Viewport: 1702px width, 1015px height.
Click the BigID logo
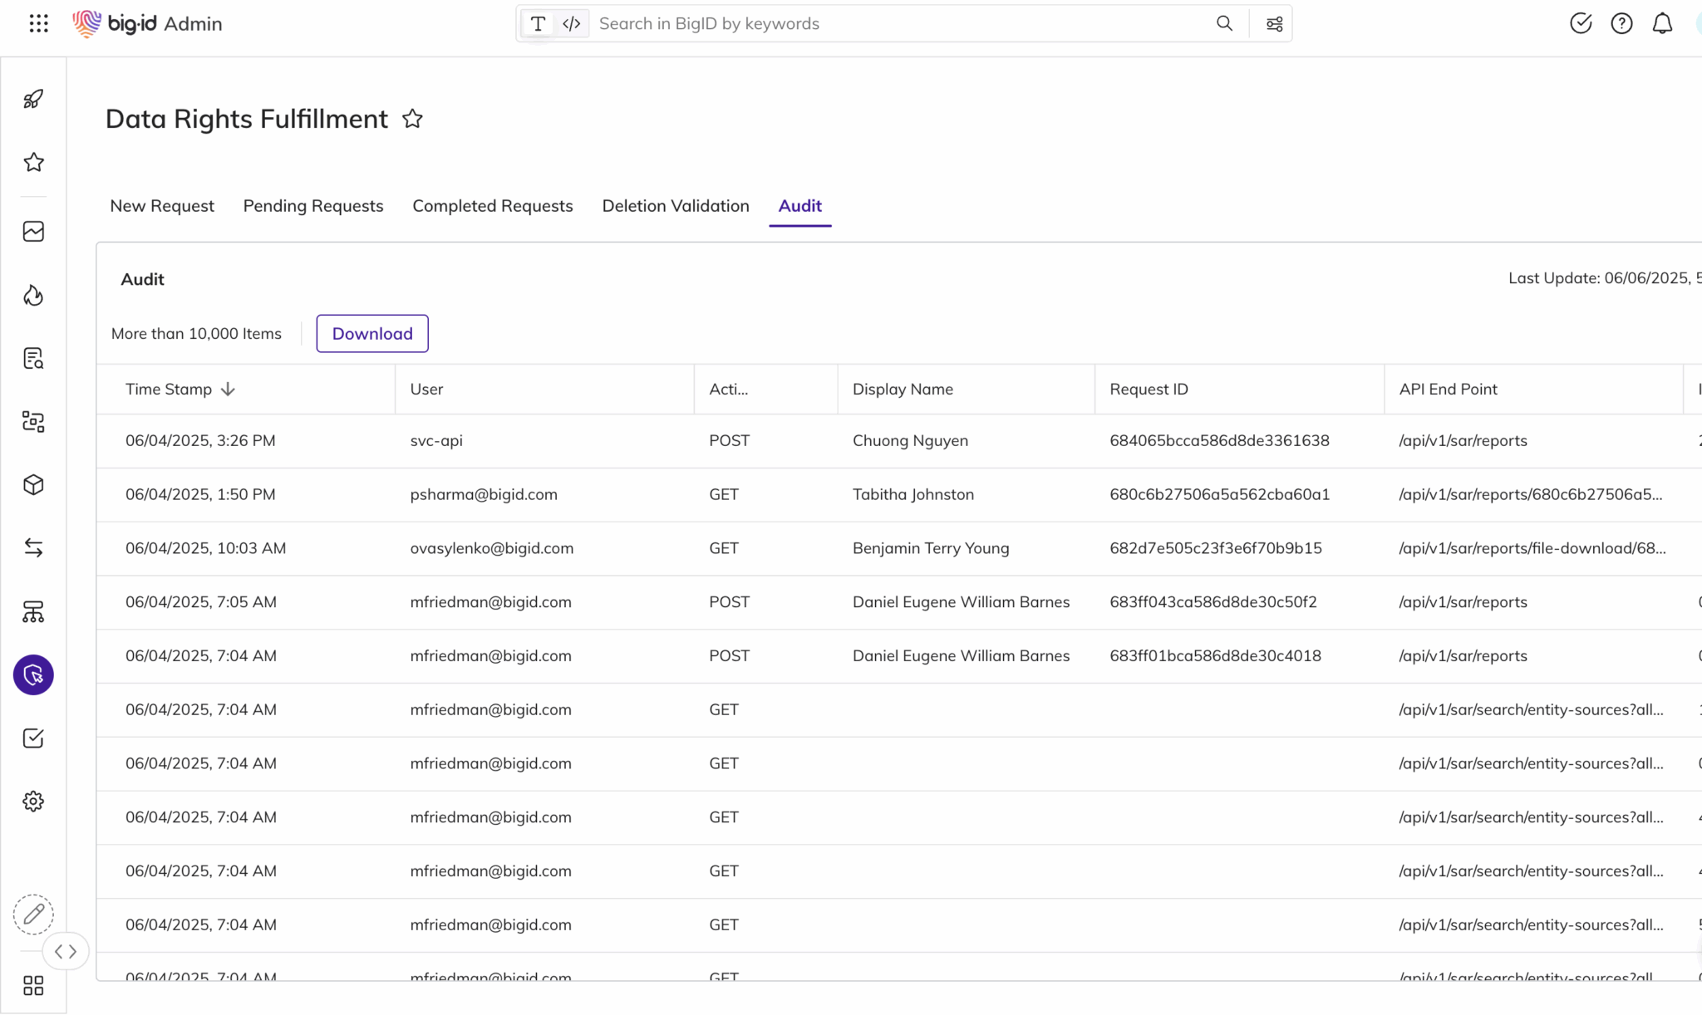pyautogui.click(x=115, y=23)
